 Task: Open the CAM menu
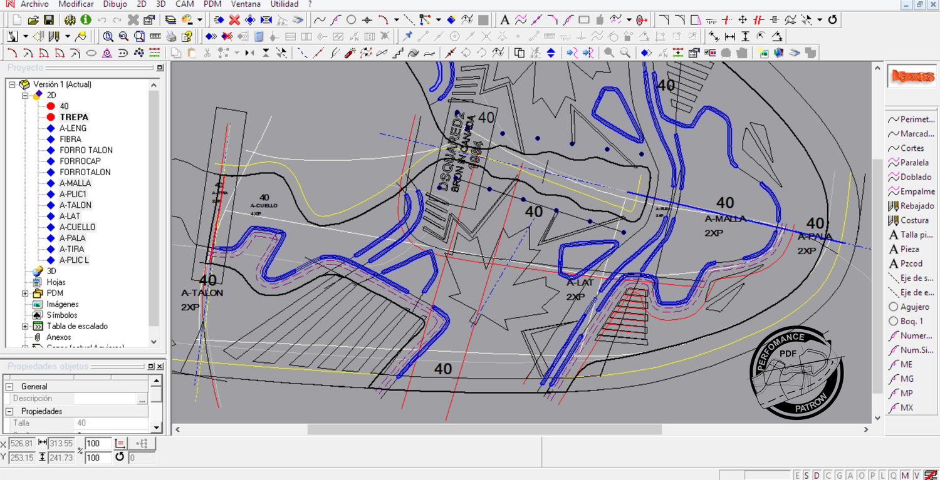pyautogui.click(x=185, y=4)
